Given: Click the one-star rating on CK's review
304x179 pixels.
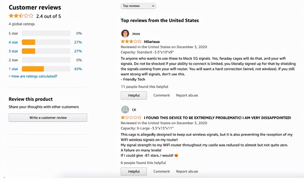Looking at the screenshot, I should 131,117.
